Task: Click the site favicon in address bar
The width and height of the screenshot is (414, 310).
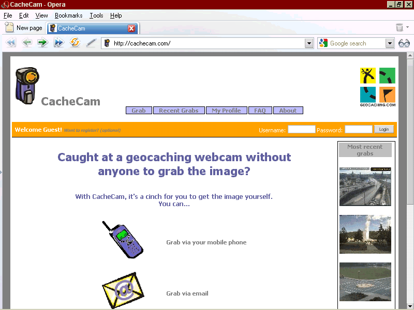Action: pyautogui.click(x=107, y=43)
